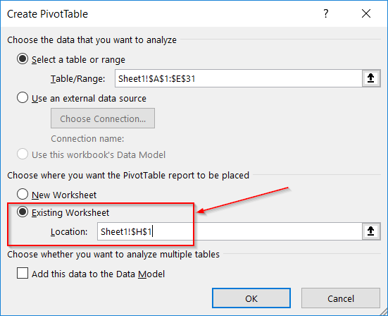Click the Table/Range label text
Viewport: 388px width, 316px height.
coord(78,79)
